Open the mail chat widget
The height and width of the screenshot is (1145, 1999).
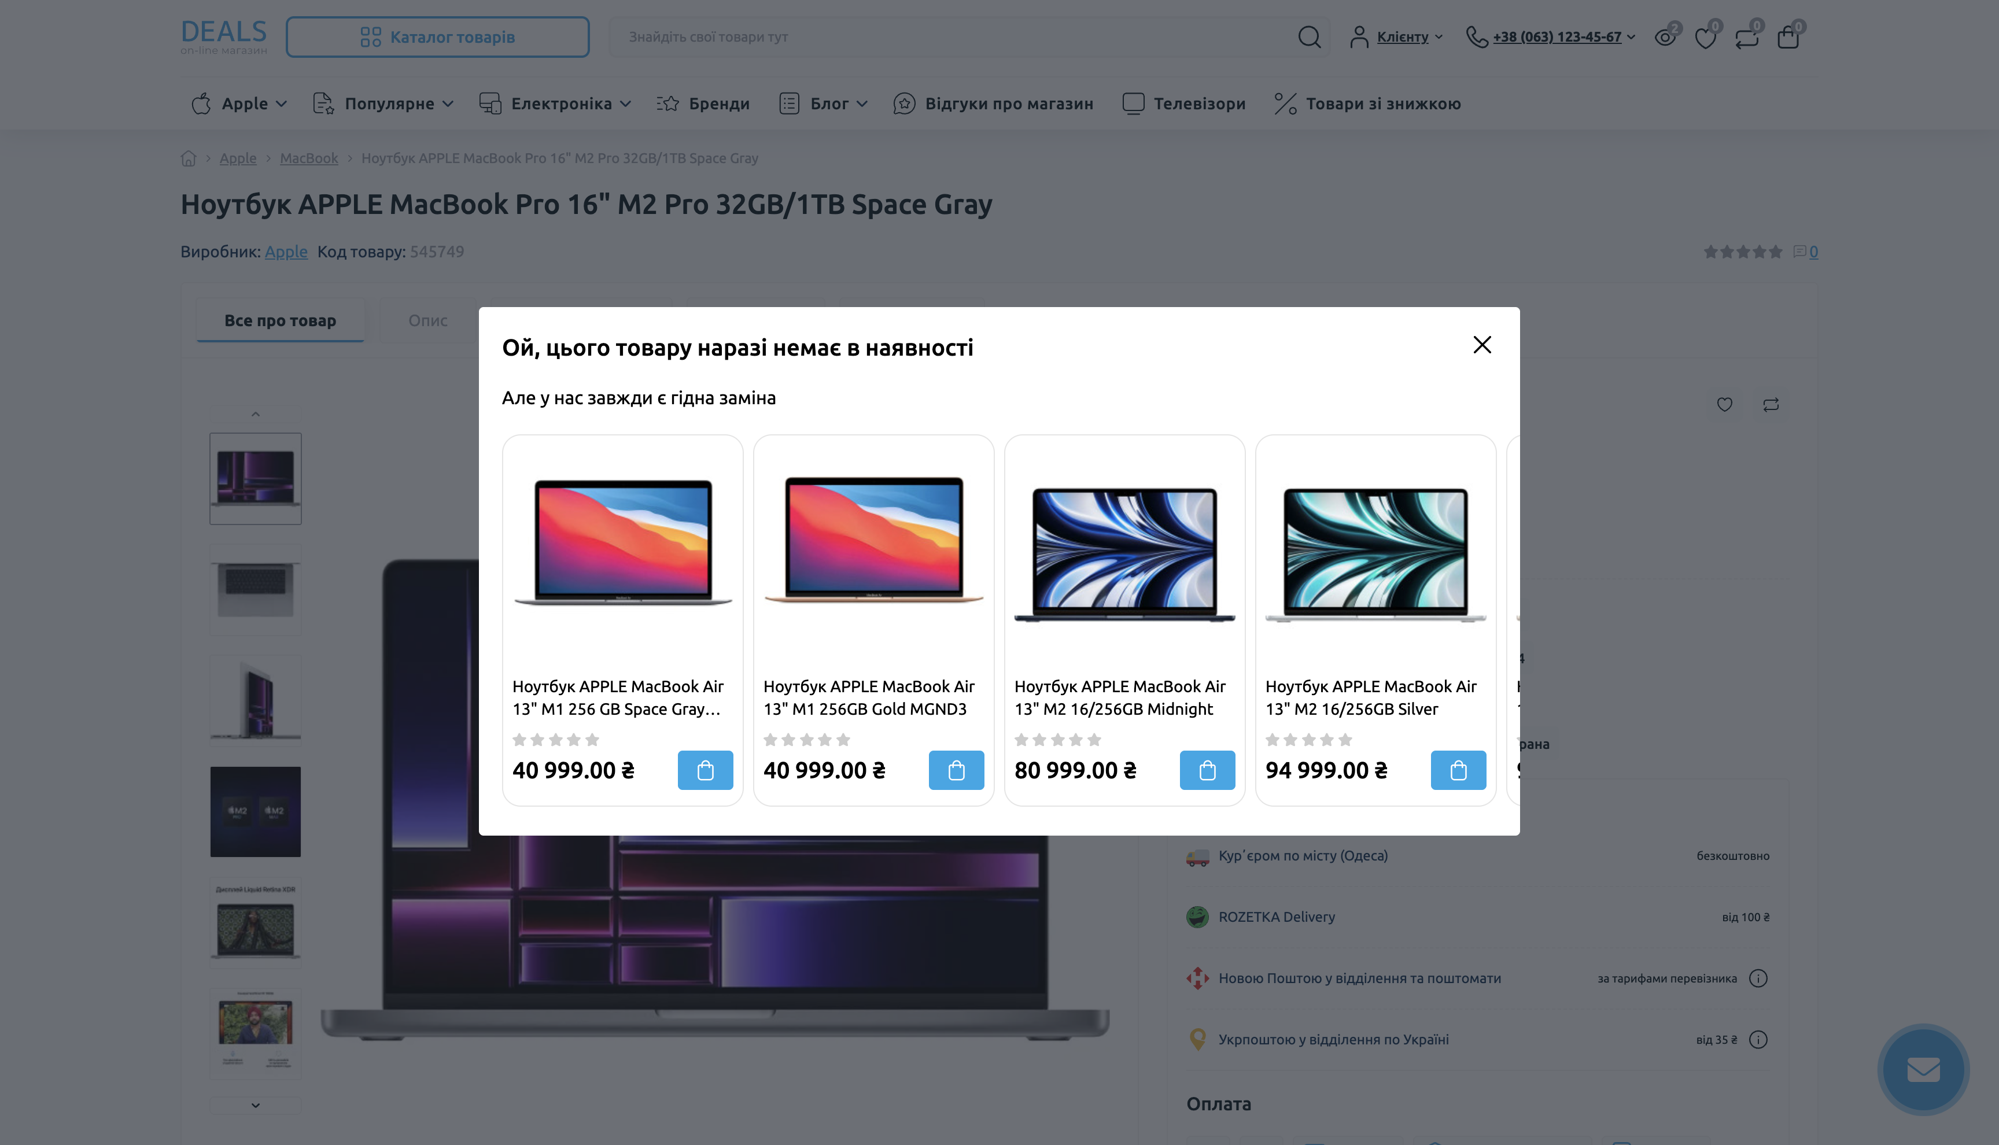coord(1923,1069)
